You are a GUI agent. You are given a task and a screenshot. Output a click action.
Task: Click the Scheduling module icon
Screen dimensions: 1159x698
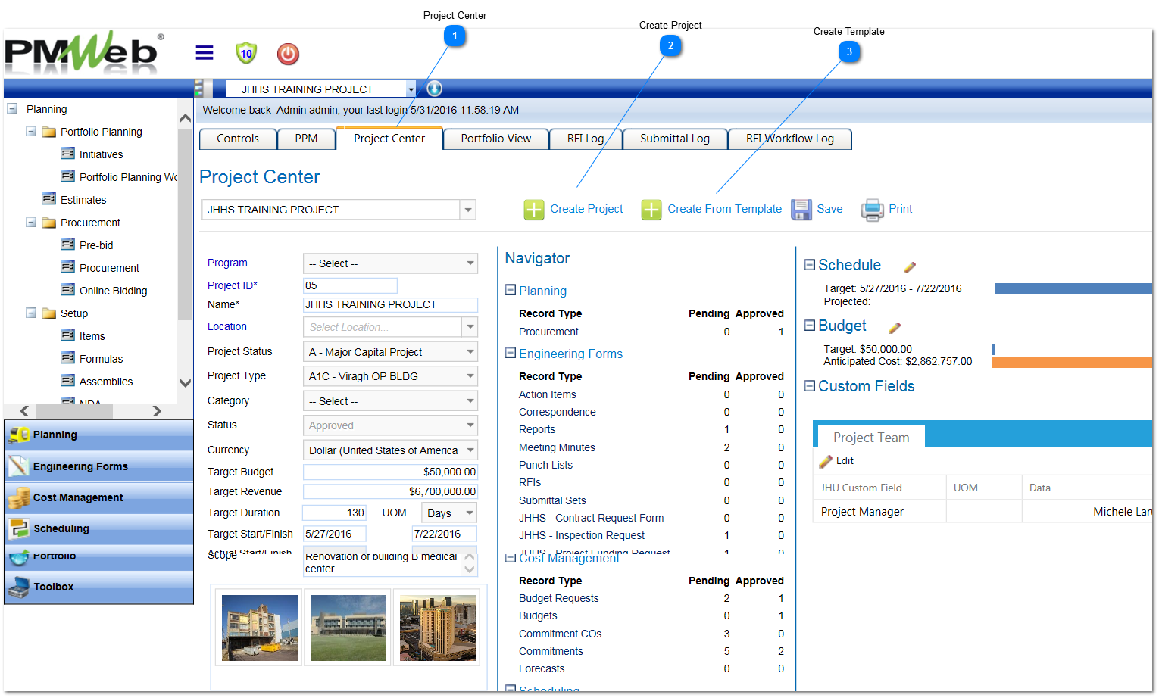[x=19, y=528]
